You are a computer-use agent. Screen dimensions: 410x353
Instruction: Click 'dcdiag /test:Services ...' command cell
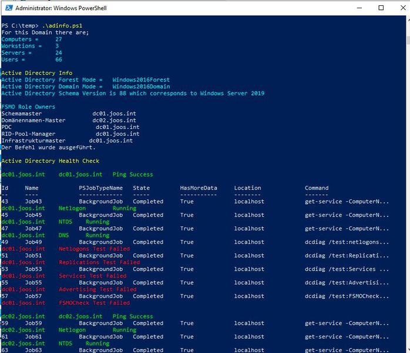coord(347,269)
